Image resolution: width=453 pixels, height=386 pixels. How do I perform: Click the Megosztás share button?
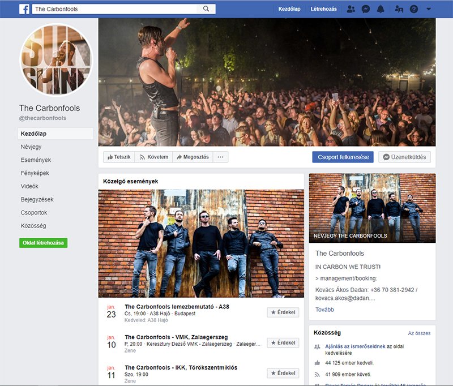pos(193,157)
